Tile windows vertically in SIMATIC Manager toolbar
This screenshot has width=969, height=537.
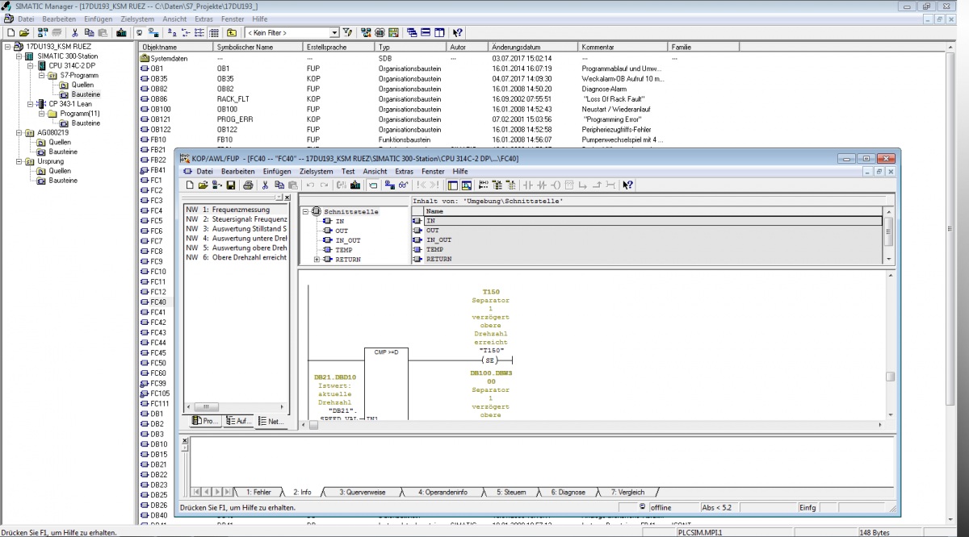[439, 33]
